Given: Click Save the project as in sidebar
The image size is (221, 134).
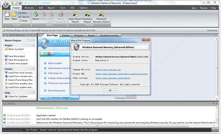Looking at the screenshot, I should point(16,60).
